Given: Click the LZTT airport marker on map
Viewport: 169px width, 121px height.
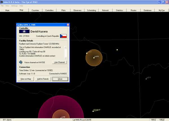Looking at the screenshot, I should (146, 79).
